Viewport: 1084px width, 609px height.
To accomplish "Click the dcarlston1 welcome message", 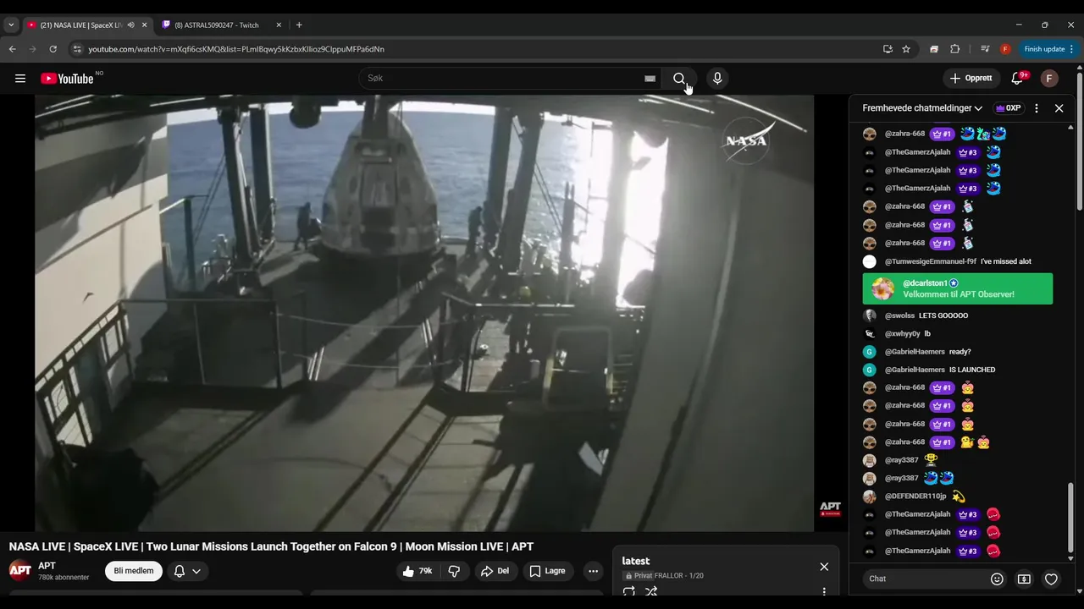I will (958, 288).
